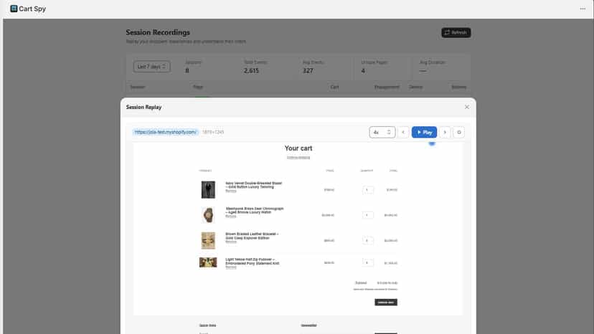Click the quantity field for the watch
This screenshot has width=594, height=334.
367,215
